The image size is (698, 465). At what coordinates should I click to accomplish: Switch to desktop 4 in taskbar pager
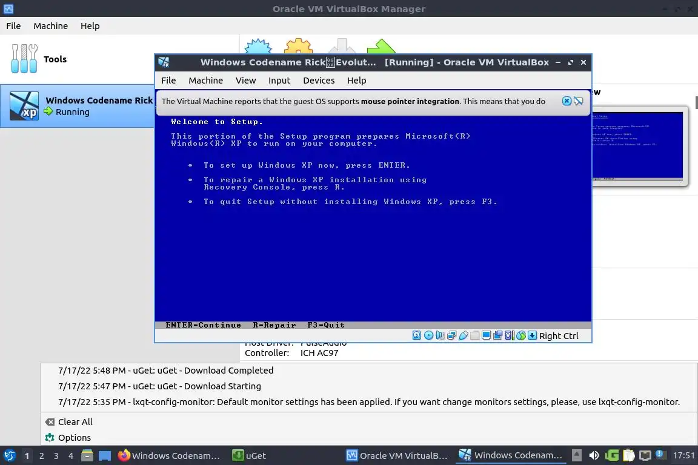(71, 456)
